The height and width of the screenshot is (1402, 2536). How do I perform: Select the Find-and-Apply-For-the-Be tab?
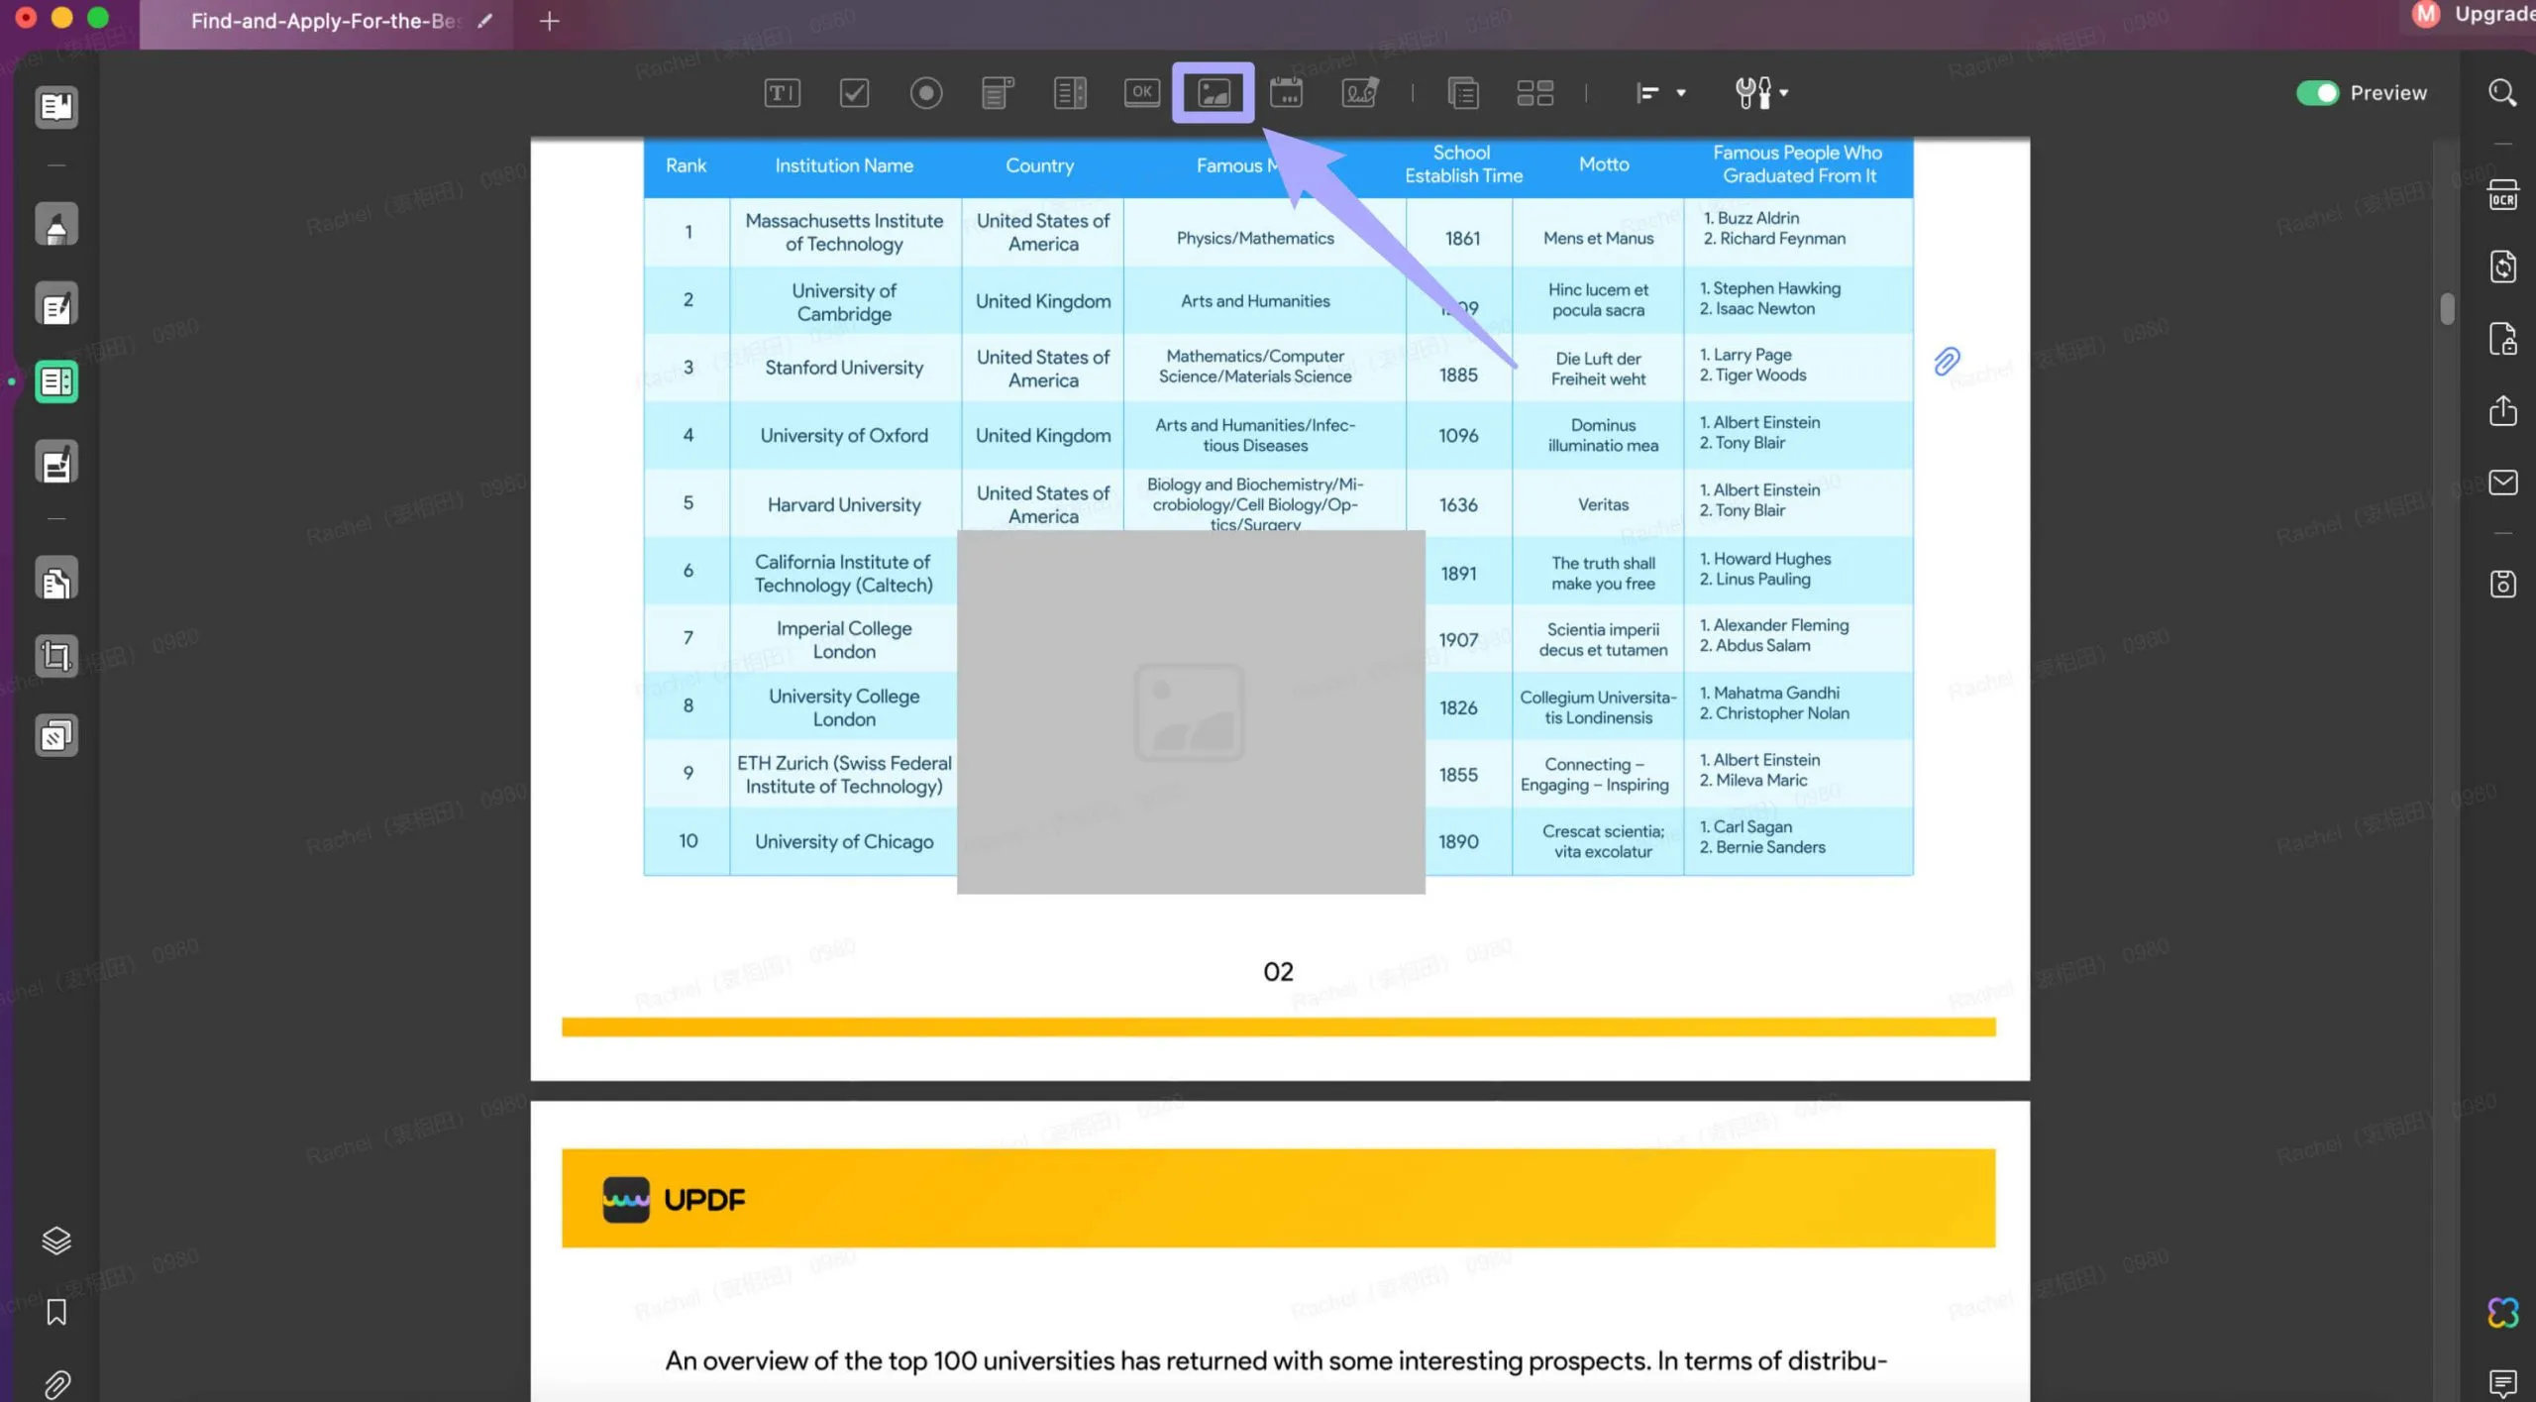click(326, 21)
